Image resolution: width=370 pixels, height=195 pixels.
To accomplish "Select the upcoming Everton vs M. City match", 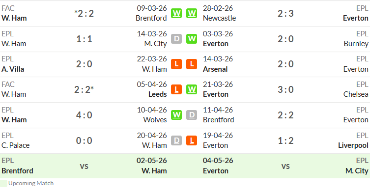I will [x=285, y=166].
